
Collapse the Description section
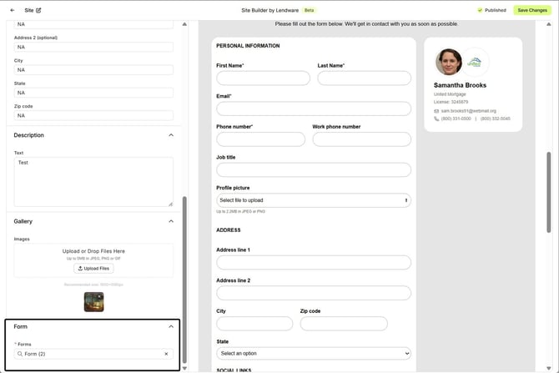coord(171,135)
